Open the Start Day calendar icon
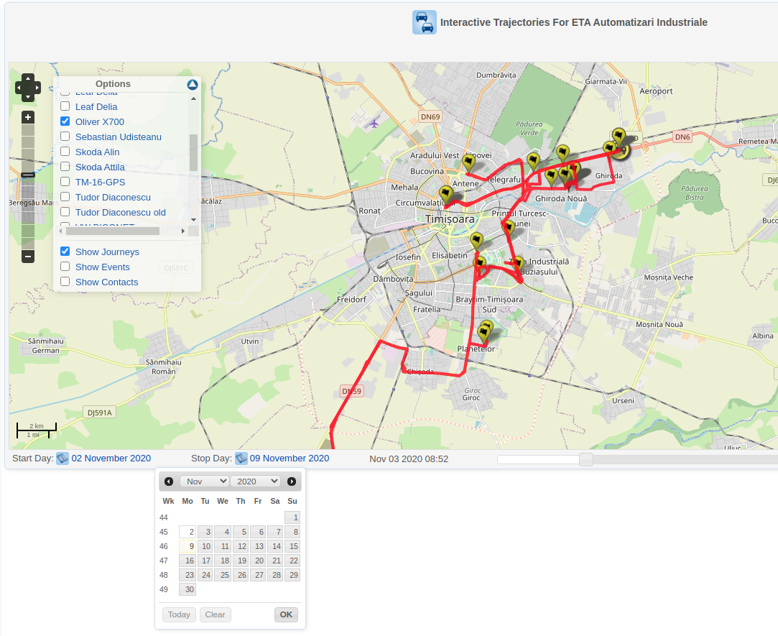The width and height of the screenshot is (778, 636). click(x=62, y=458)
